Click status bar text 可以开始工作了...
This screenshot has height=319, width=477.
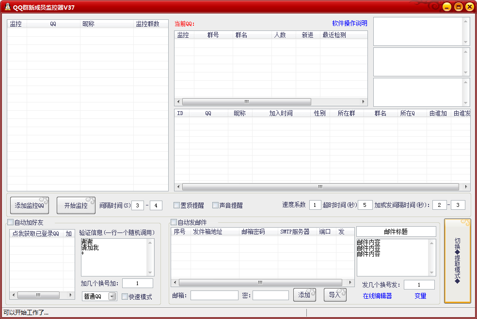pyautogui.click(x=26, y=312)
